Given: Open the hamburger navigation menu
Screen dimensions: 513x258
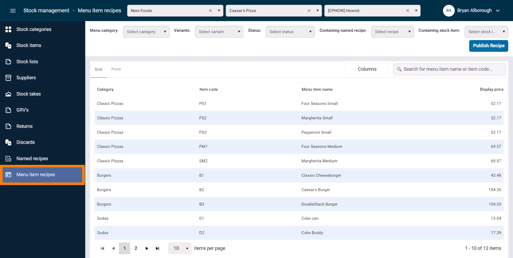Looking at the screenshot, I should (x=13, y=11).
